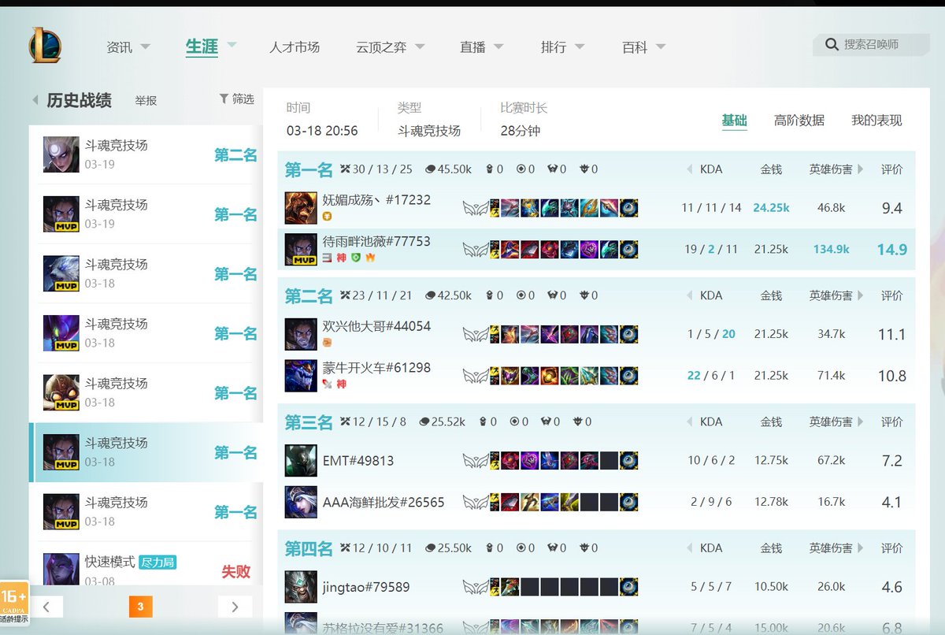
Task: Click the 尽力局 tag
Action: click(x=157, y=563)
